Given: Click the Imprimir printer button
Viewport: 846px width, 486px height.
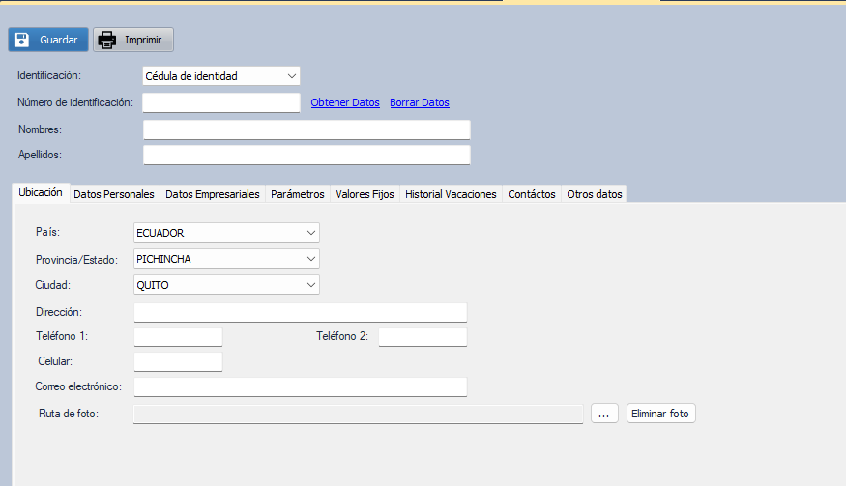Looking at the screenshot, I should point(133,40).
